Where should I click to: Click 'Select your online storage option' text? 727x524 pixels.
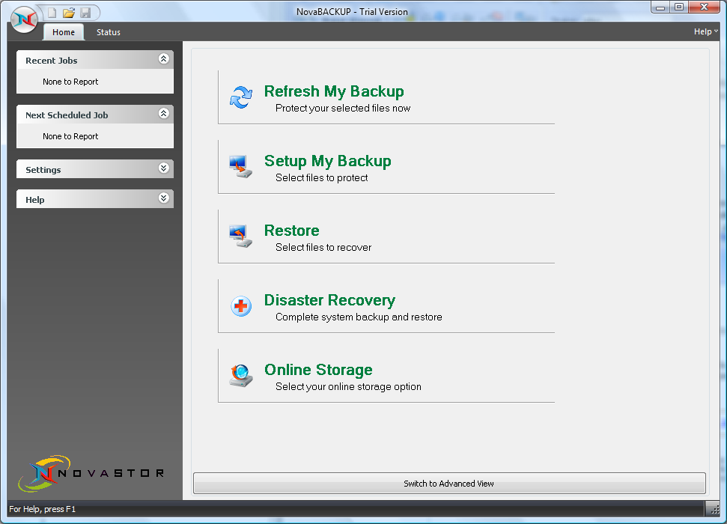[x=349, y=386]
